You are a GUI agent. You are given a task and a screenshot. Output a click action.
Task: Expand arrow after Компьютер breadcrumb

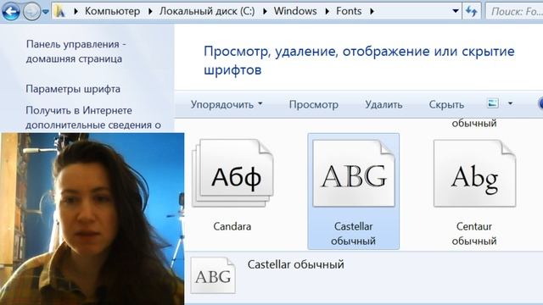click(x=150, y=11)
